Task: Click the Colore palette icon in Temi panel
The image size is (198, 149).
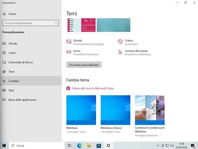Action: 120,42
